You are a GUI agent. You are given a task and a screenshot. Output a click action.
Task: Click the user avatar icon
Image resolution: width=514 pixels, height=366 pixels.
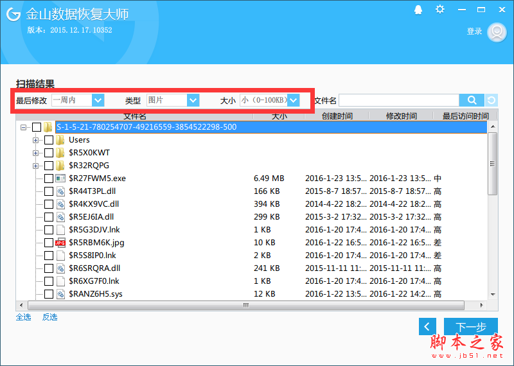pos(497,31)
